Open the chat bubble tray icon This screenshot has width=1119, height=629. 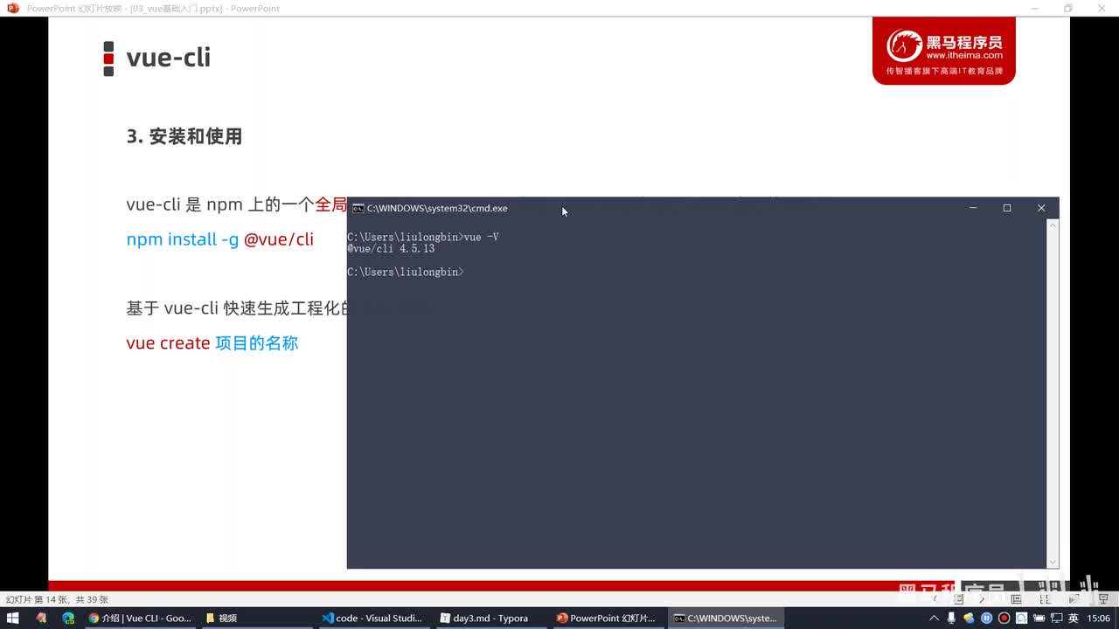[x=1021, y=618]
